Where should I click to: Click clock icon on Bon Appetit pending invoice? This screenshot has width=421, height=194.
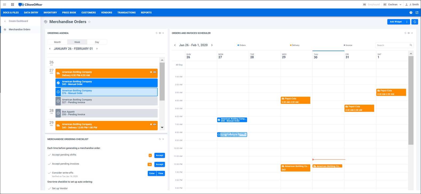click(58, 113)
